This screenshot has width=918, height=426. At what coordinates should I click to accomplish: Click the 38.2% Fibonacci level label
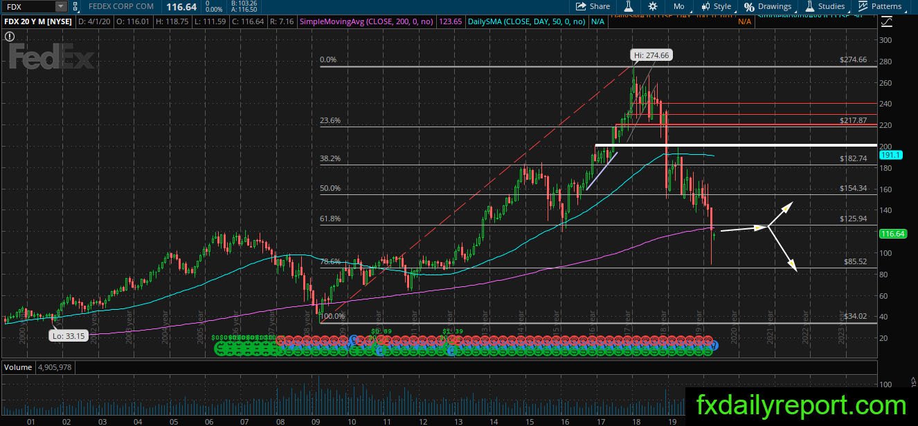[330, 158]
